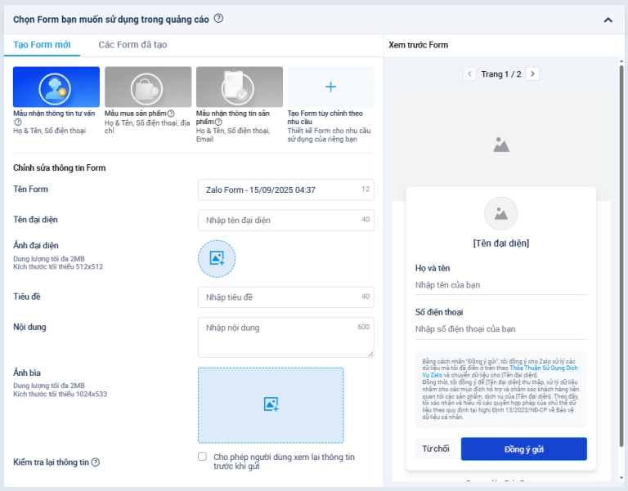Click help icon next to Mẫu mua sản phẩm
Screen dimensions: 628x491
coord(171,114)
